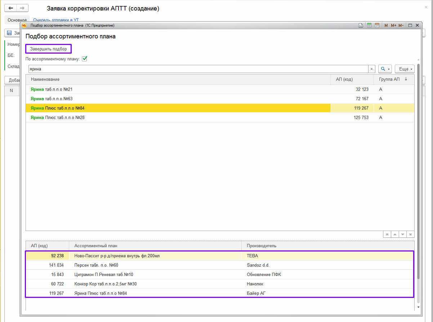This screenshot has width=433, height=322.
Task: Move the row to the very top
Action: pyautogui.click(x=387, y=234)
